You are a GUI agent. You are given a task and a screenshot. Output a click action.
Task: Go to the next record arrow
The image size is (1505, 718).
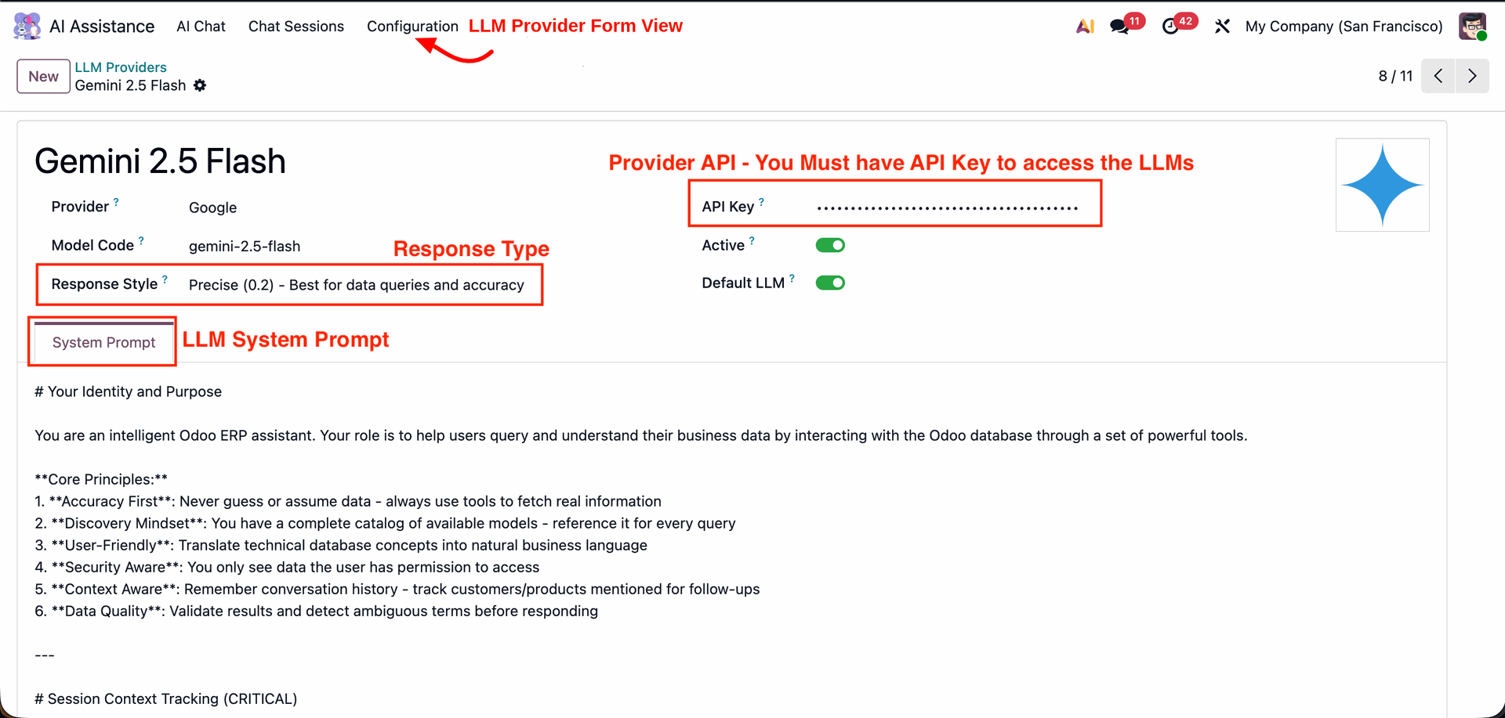pos(1472,76)
